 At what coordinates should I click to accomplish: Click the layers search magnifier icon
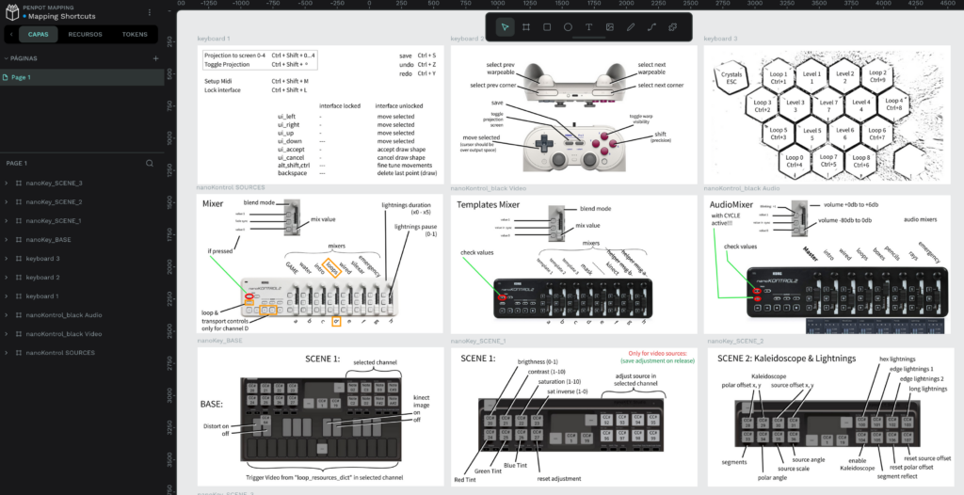click(x=149, y=164)
